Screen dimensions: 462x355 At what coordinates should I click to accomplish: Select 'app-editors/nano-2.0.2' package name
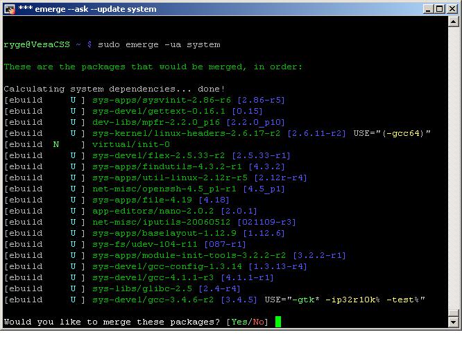click(153, 211)
